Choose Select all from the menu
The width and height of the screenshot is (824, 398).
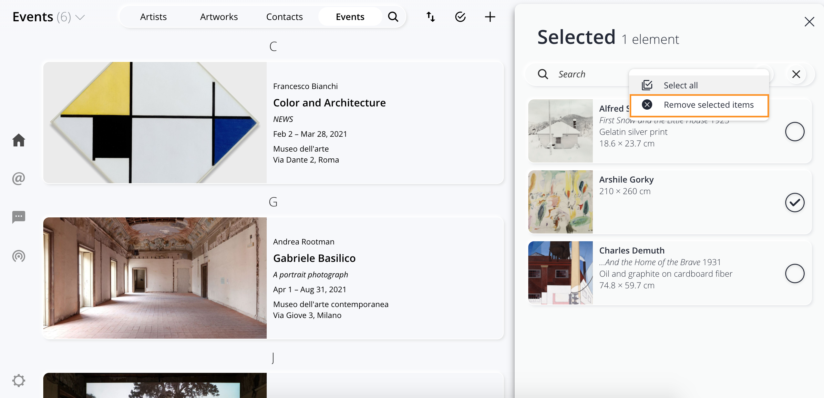[x=699, y=85]
